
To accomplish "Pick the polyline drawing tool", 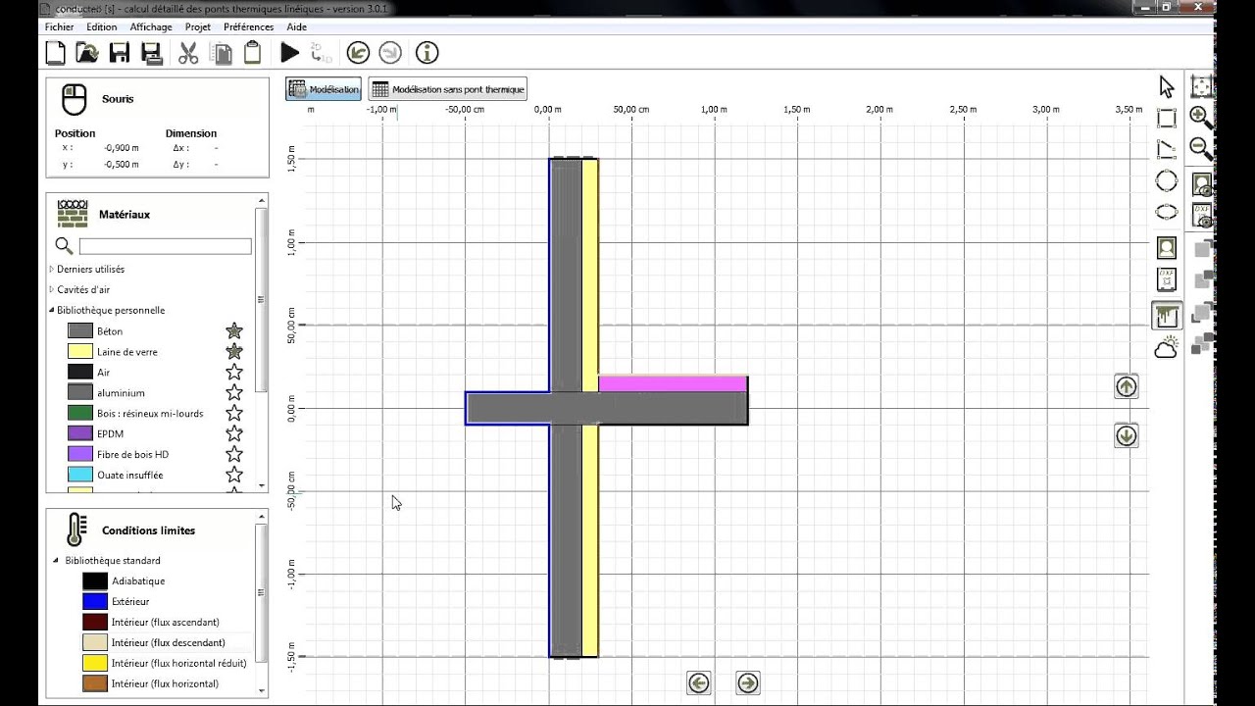I will point(1166,150).
